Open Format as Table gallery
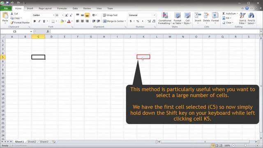This screenshot has width=263, height=148. (178, 18)
